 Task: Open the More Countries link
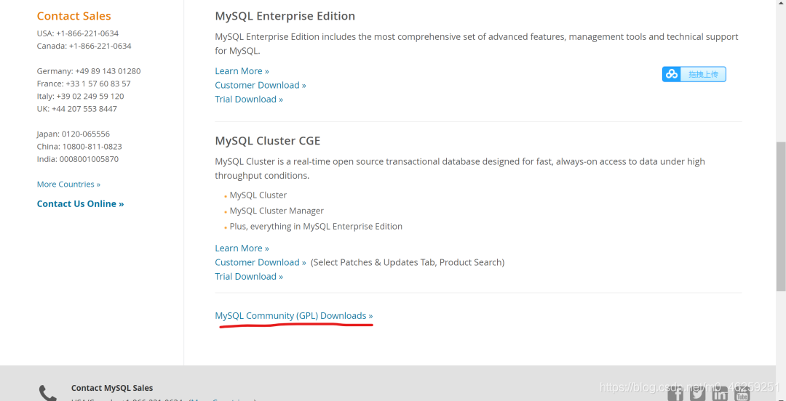[x=68, y=185]
